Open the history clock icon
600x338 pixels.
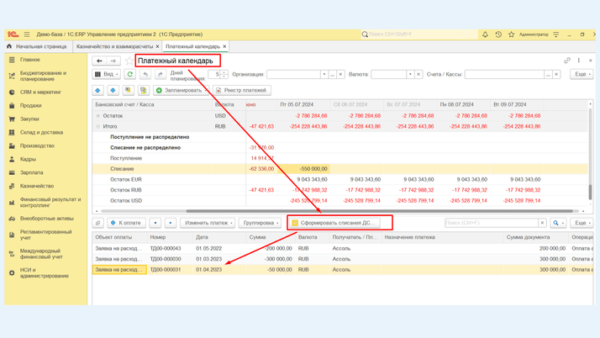pos(498,34)
